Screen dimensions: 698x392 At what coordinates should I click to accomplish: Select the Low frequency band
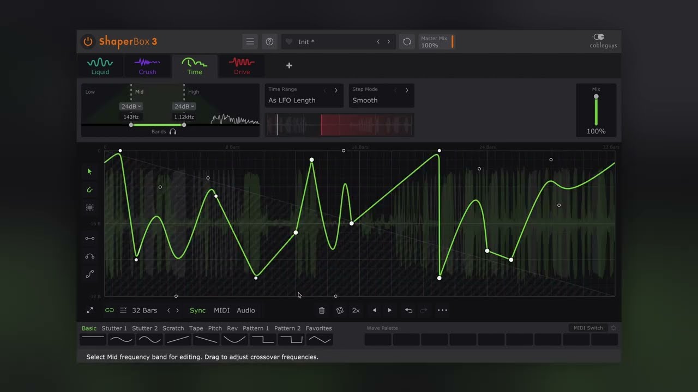click(x=90, y=92)
